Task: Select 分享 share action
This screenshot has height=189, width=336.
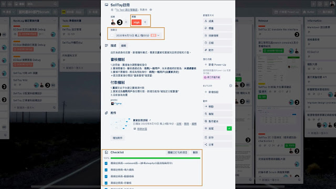Action: (217, 145)
